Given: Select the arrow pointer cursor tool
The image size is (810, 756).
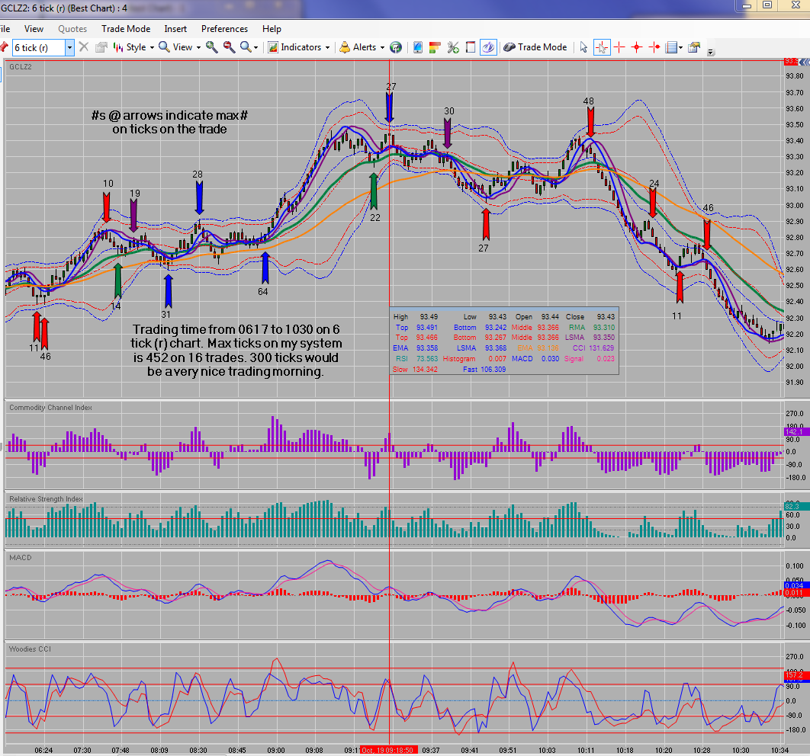Looking at the screenshot, I should click(583, 47).
